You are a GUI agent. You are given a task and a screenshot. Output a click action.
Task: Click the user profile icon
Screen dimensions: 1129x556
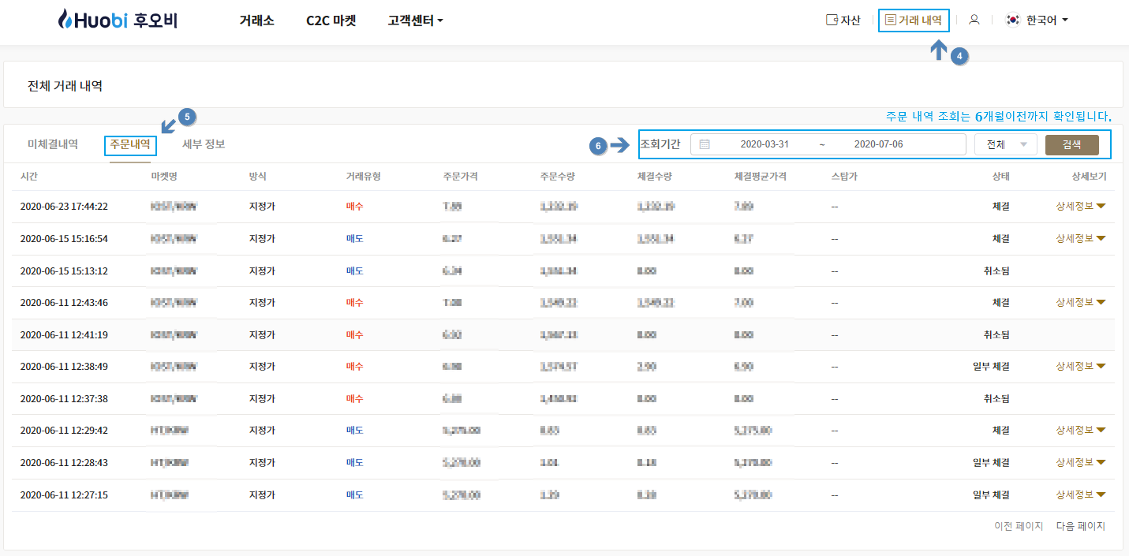click(x=974, y=20)
